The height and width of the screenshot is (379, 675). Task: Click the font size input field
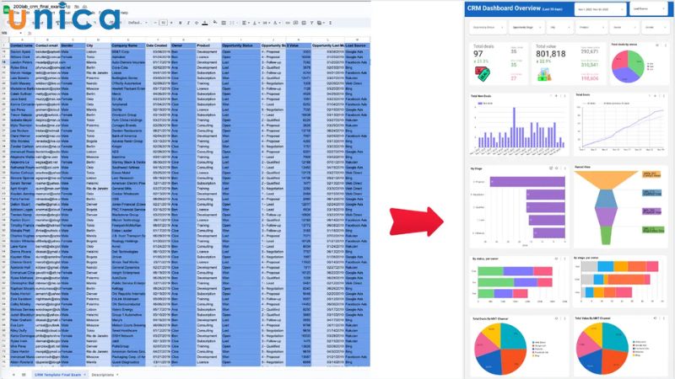click(x=164, y=23)
